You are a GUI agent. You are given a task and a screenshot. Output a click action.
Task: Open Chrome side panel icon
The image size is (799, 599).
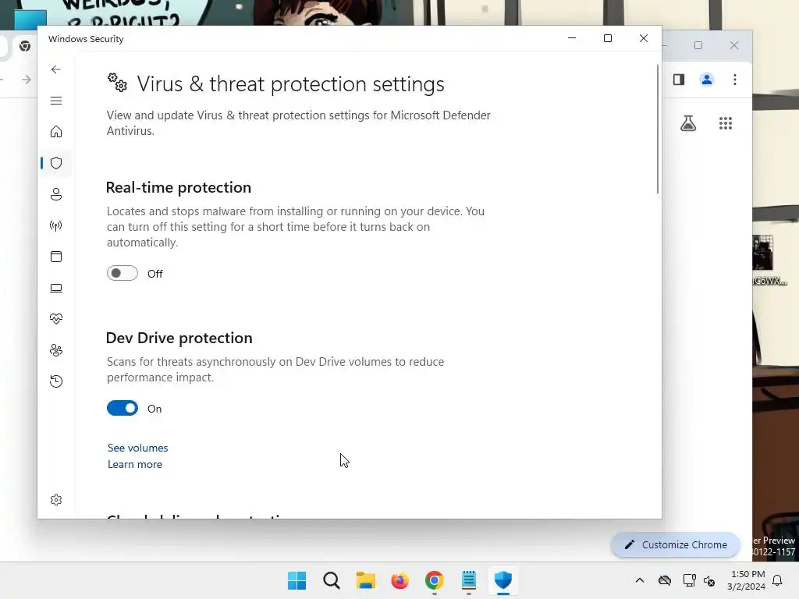[679, 80]
